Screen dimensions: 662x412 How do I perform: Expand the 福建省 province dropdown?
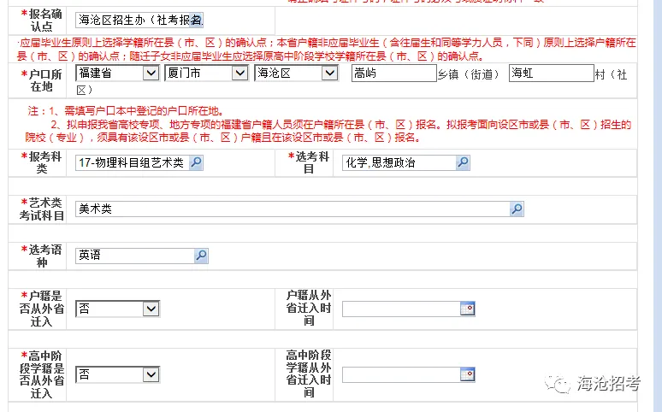point(151,73)
